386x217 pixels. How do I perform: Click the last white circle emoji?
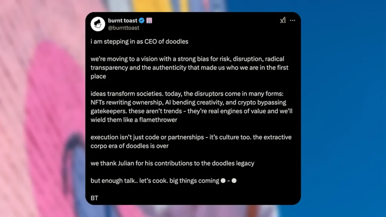point(234,180)
